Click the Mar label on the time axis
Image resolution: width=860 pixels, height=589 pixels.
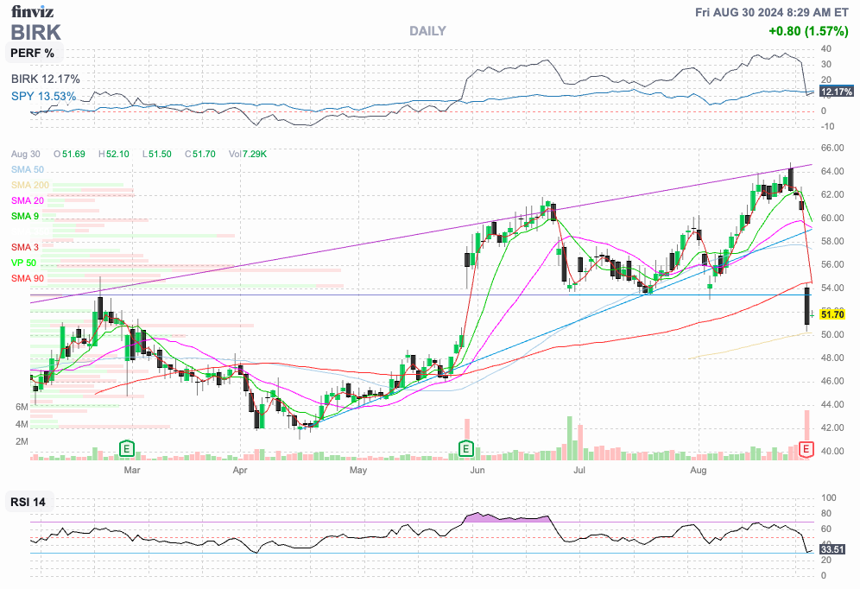(132, 470)
